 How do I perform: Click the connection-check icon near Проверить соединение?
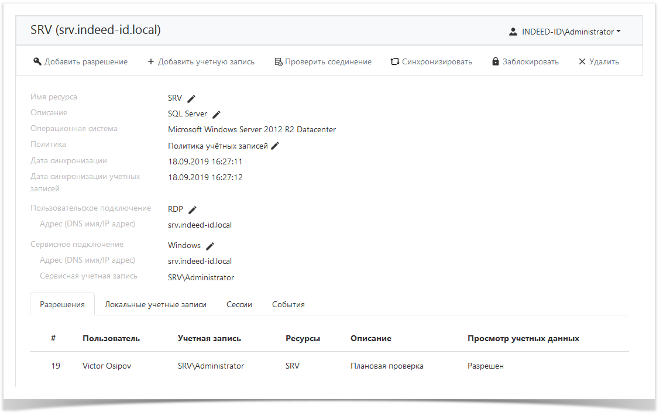(277, 60)
